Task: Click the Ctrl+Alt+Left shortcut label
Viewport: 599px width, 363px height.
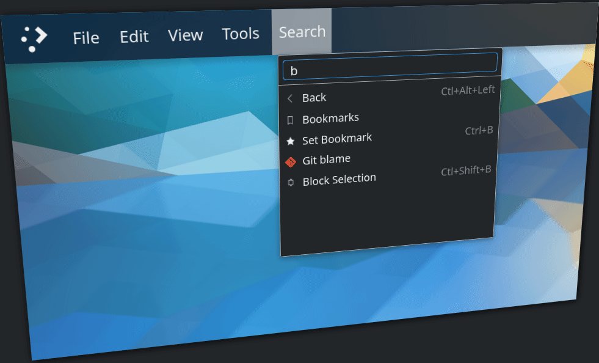Action: click(x=468, y=90)
